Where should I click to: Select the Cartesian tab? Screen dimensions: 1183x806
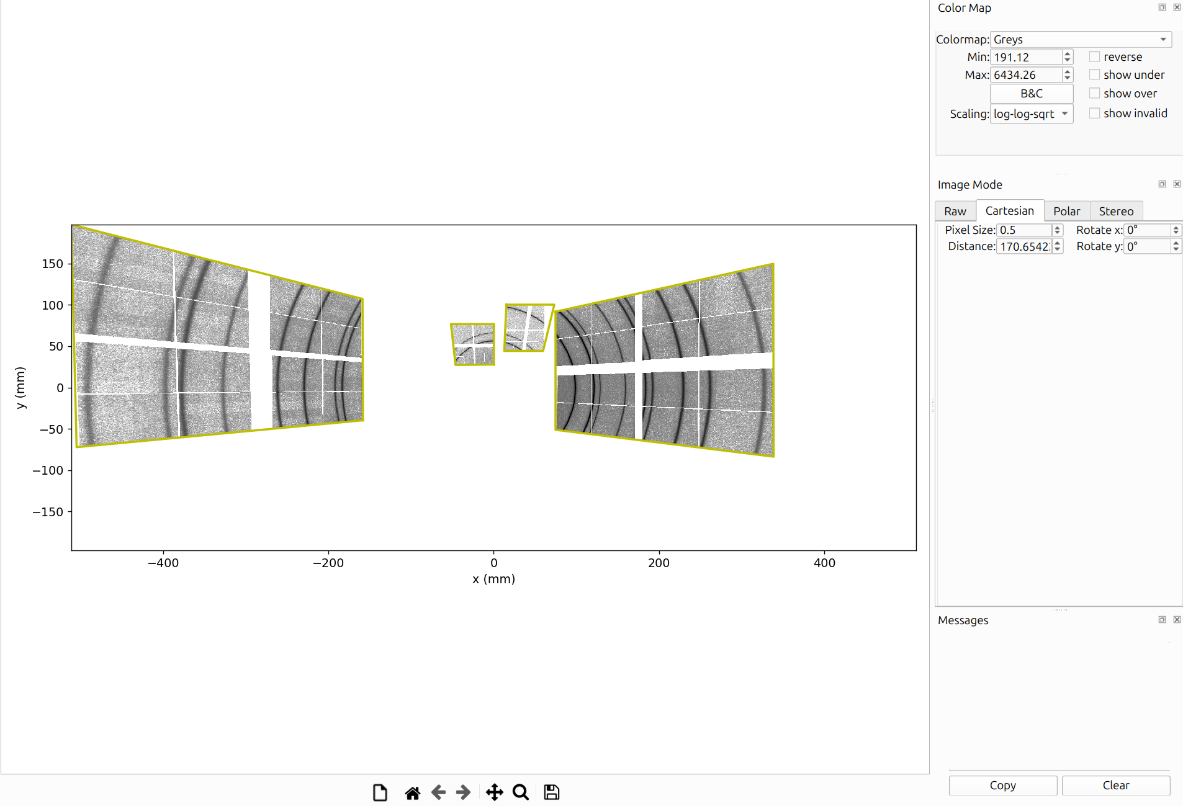click(x=1010, y=210)
